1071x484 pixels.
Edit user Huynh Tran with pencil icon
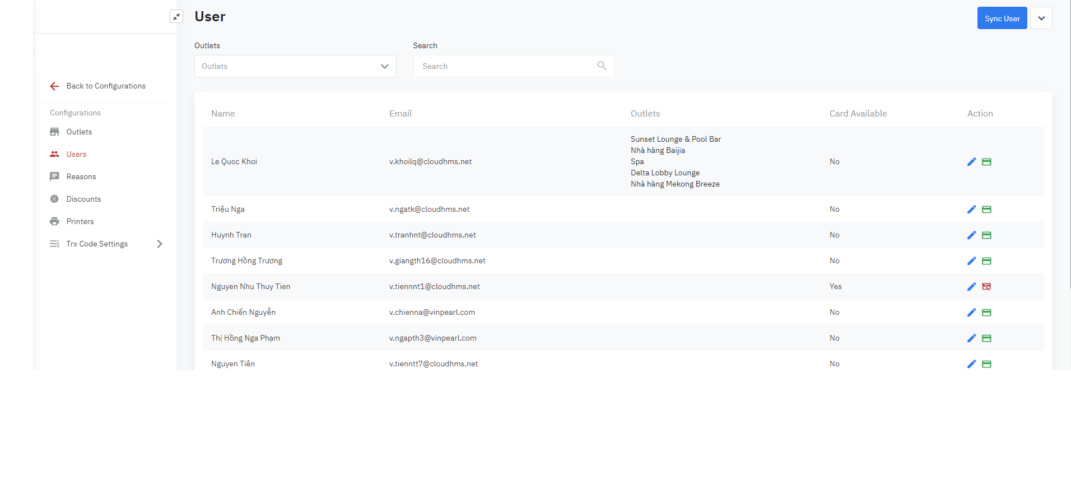coord(971,235)
